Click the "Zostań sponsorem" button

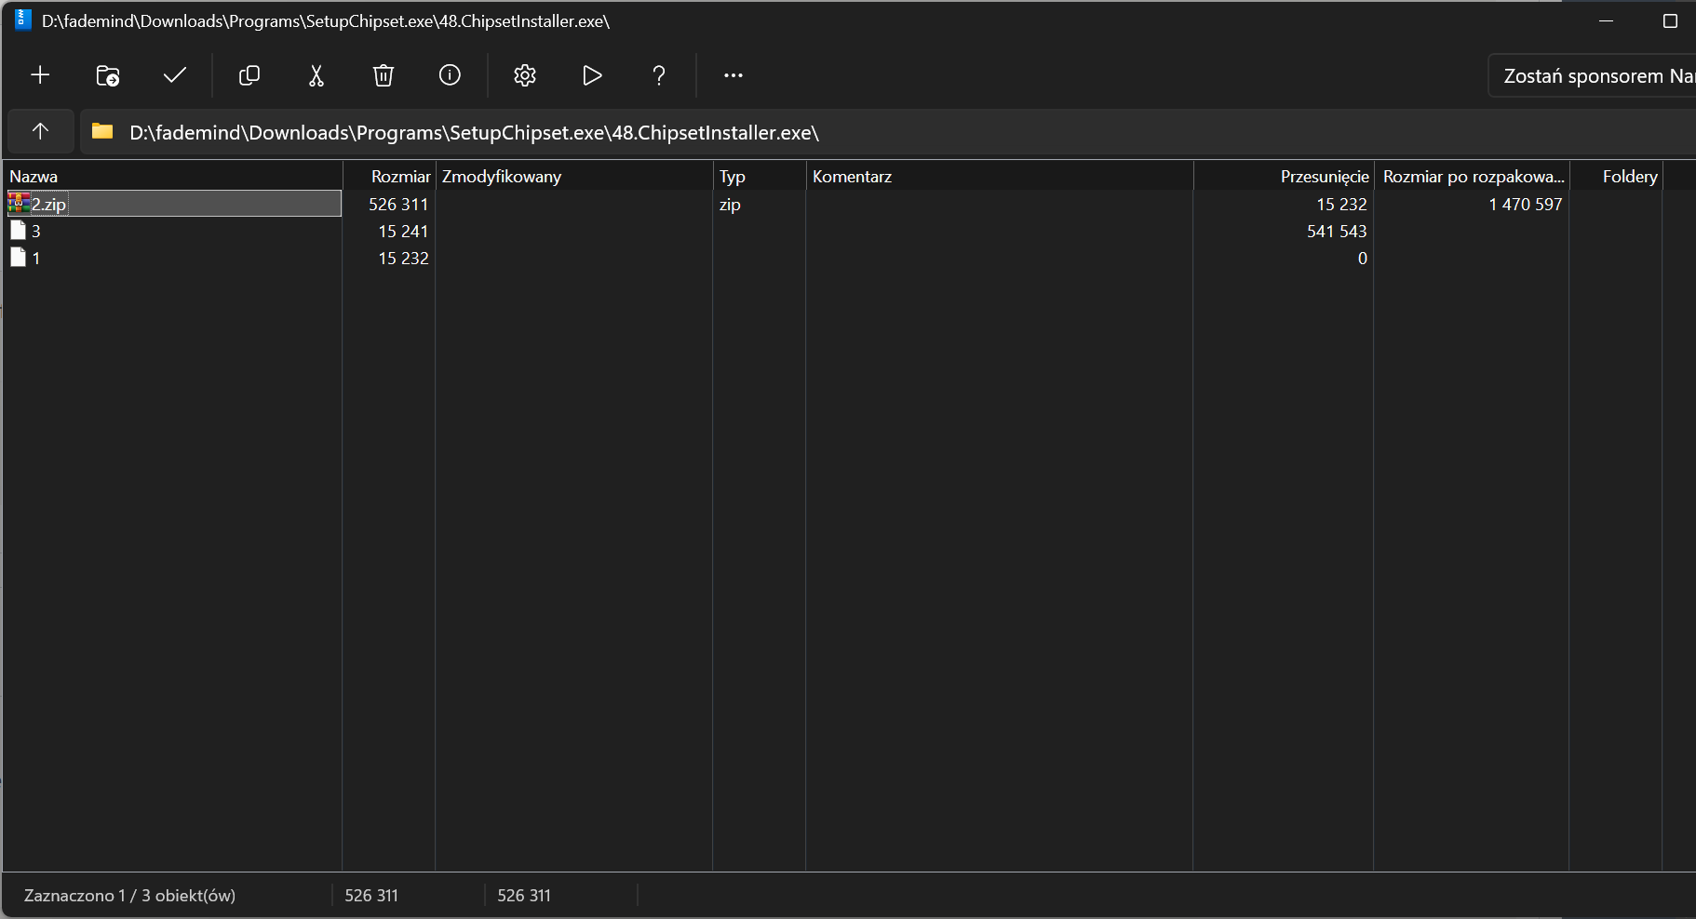click(1593, 75)
